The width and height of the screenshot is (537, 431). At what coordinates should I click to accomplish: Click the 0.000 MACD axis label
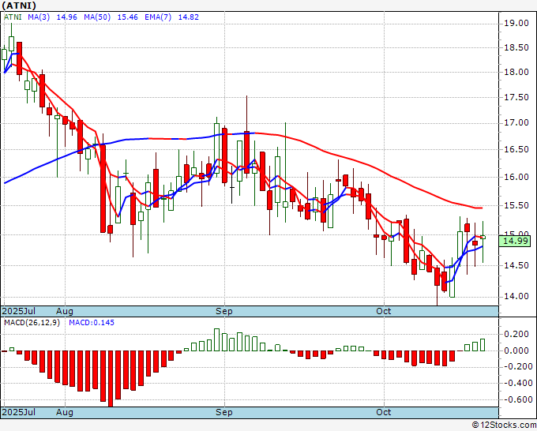click(x=516, y=350)
